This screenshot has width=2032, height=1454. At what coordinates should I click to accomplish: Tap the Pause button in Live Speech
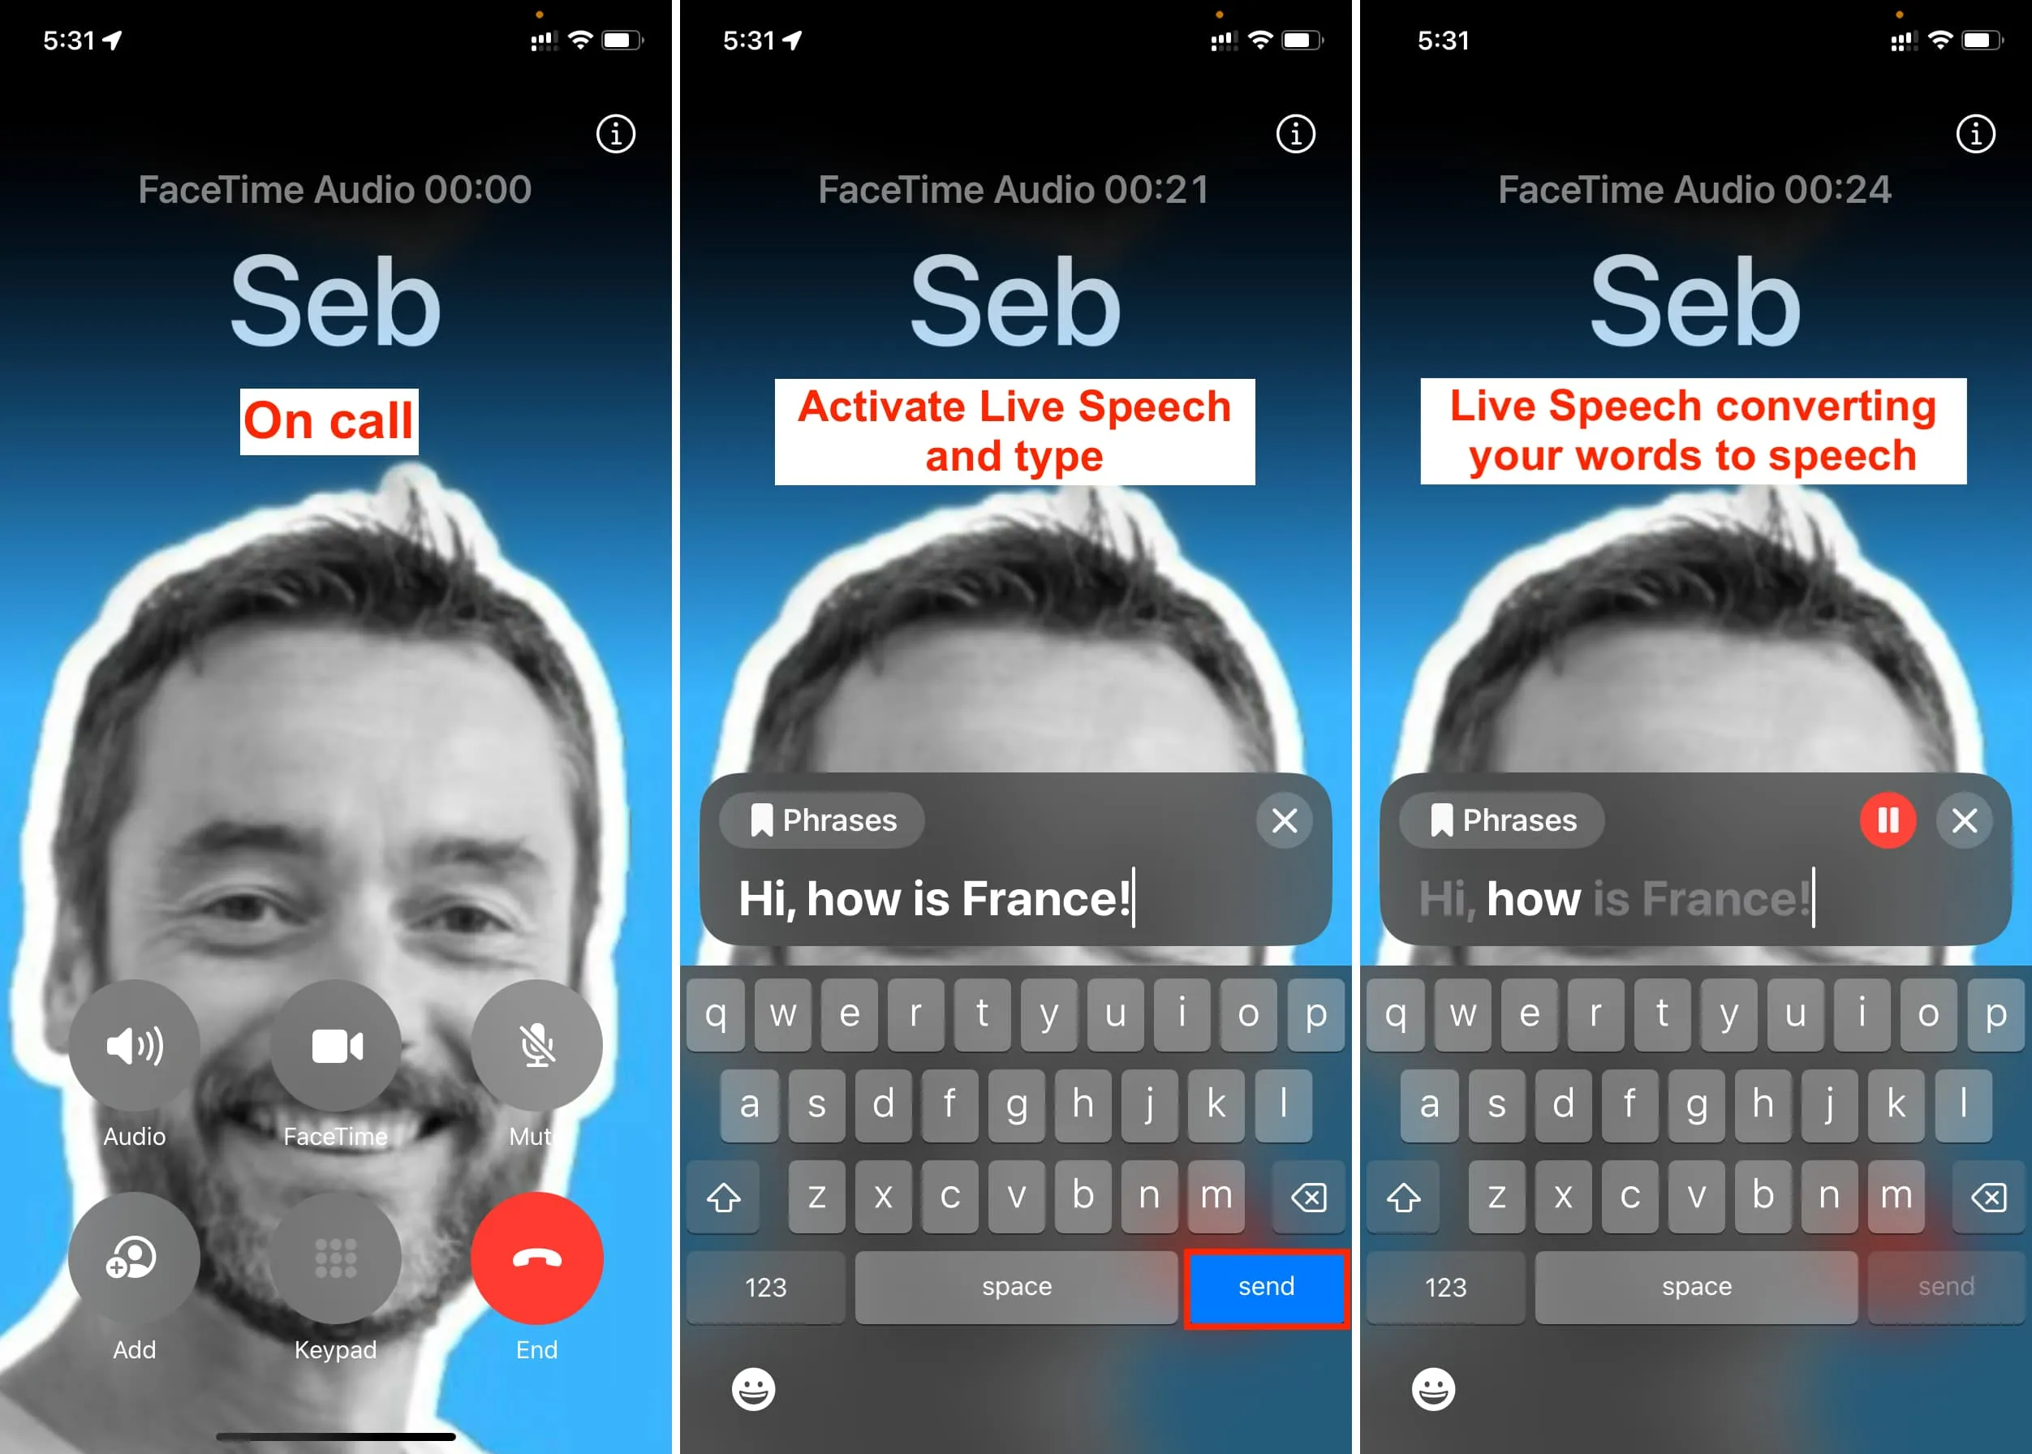(x=1888, y=818)
